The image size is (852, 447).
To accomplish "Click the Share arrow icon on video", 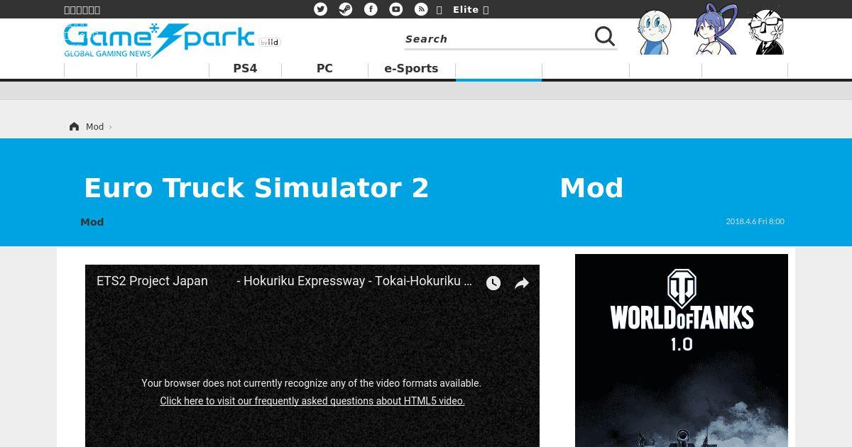I will [522, 283].
